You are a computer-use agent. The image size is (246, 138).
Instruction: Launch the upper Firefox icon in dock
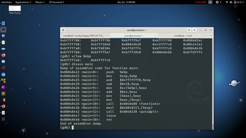click(x=3, y=55)
